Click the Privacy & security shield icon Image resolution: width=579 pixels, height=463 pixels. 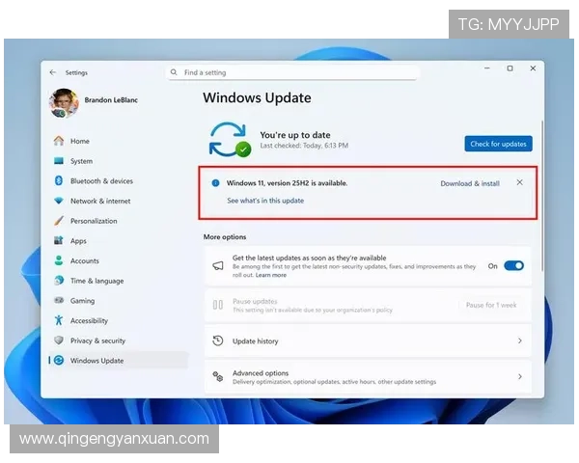click(x=59, y=340)
